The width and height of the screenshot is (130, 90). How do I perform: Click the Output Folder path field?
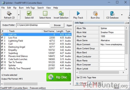33,25
